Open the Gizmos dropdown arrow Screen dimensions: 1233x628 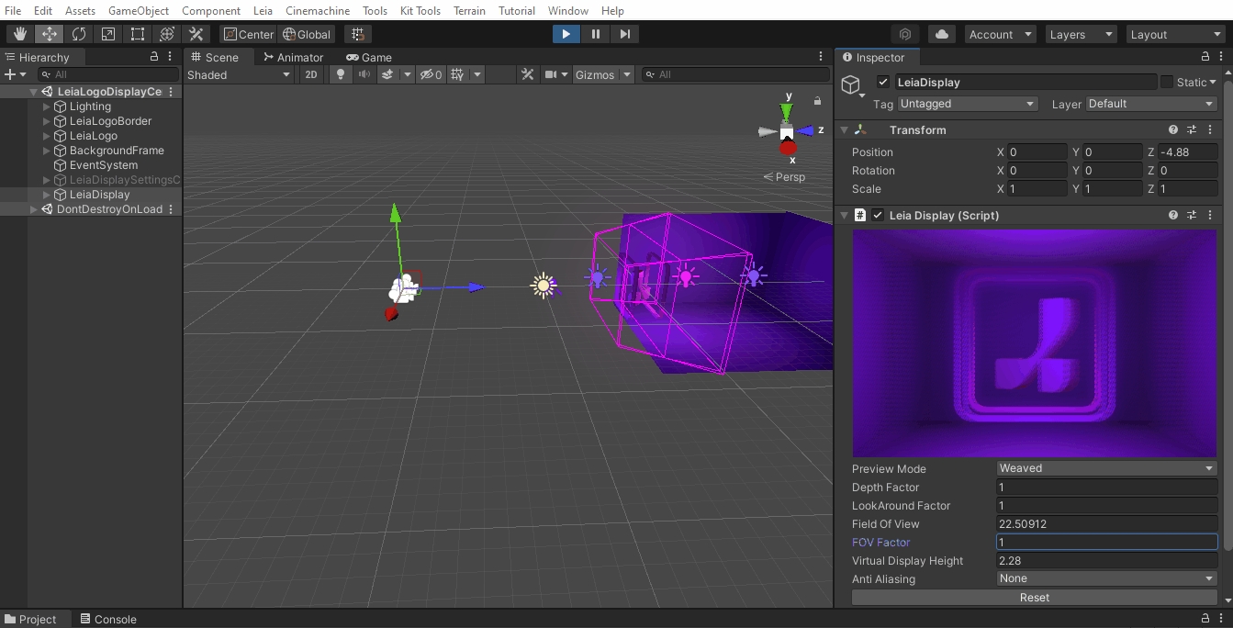click(x=627, y=74)
